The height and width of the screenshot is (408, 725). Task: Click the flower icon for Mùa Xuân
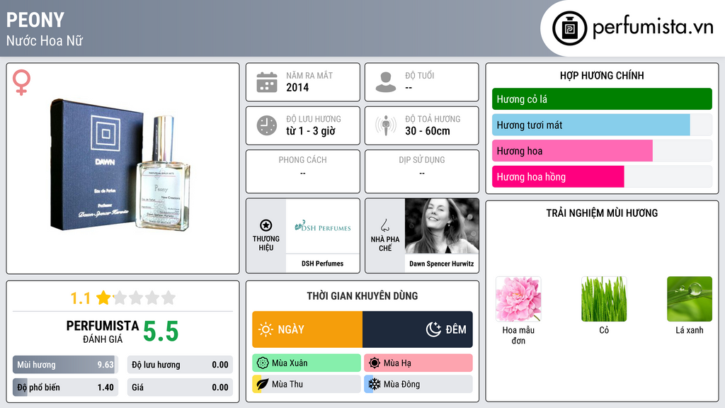pyautogui.click(x=263, y=363)
